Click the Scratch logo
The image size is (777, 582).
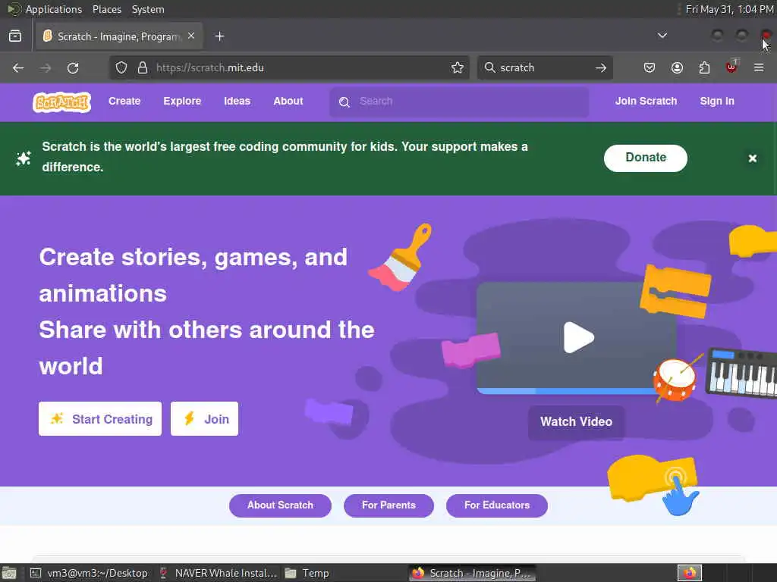coord(62,102)
